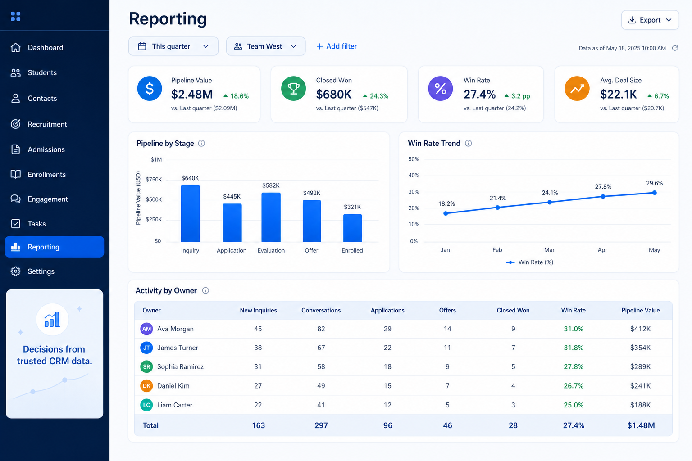Click Liam Carter's LC avatar

click(x=146, y=405)
